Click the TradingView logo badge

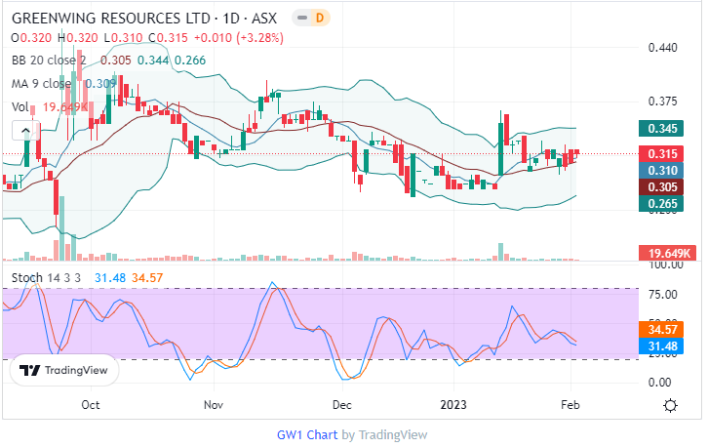[x=64, y=371]
